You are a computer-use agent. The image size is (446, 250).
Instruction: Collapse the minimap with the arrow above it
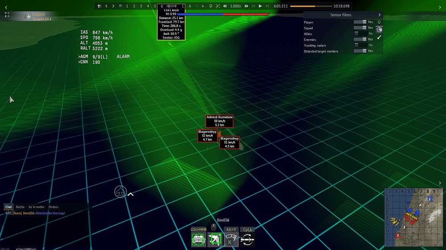pos(440,183)
